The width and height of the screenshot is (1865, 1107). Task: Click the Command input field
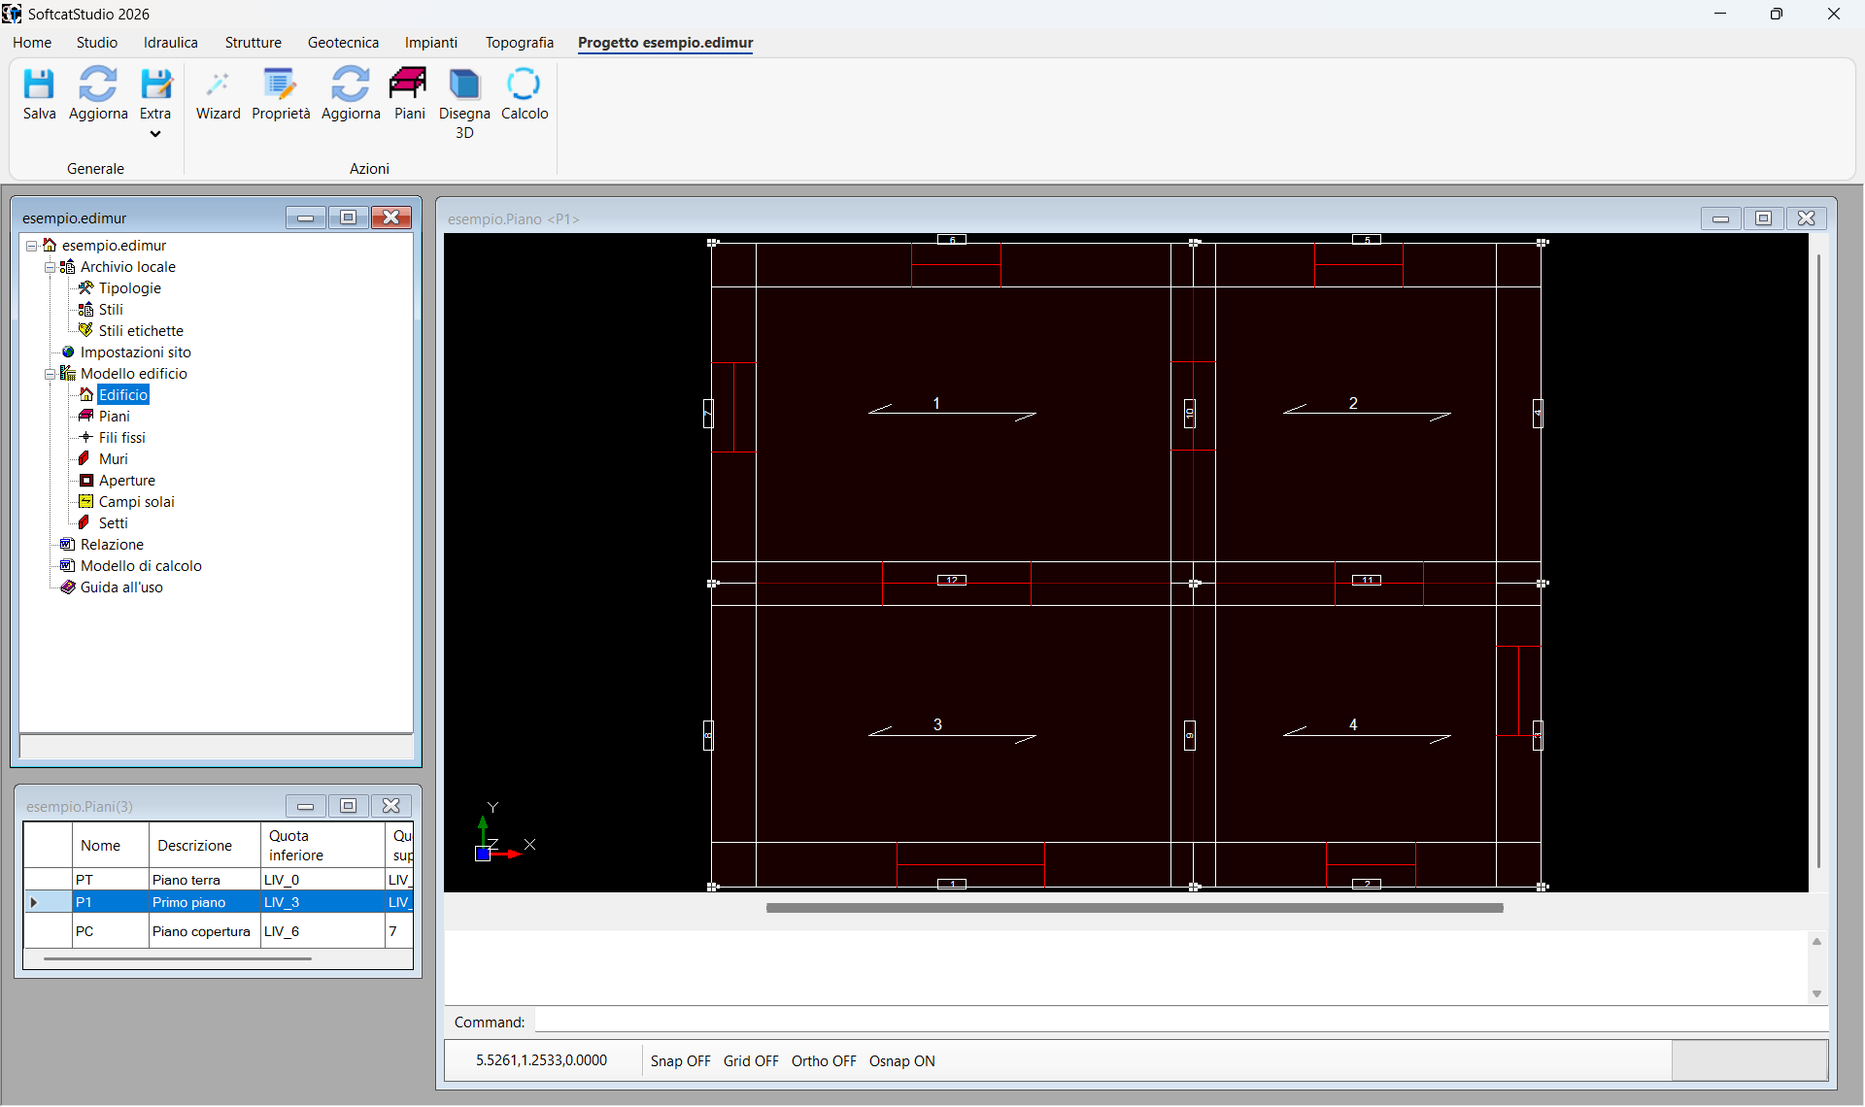(1180, 1022)
